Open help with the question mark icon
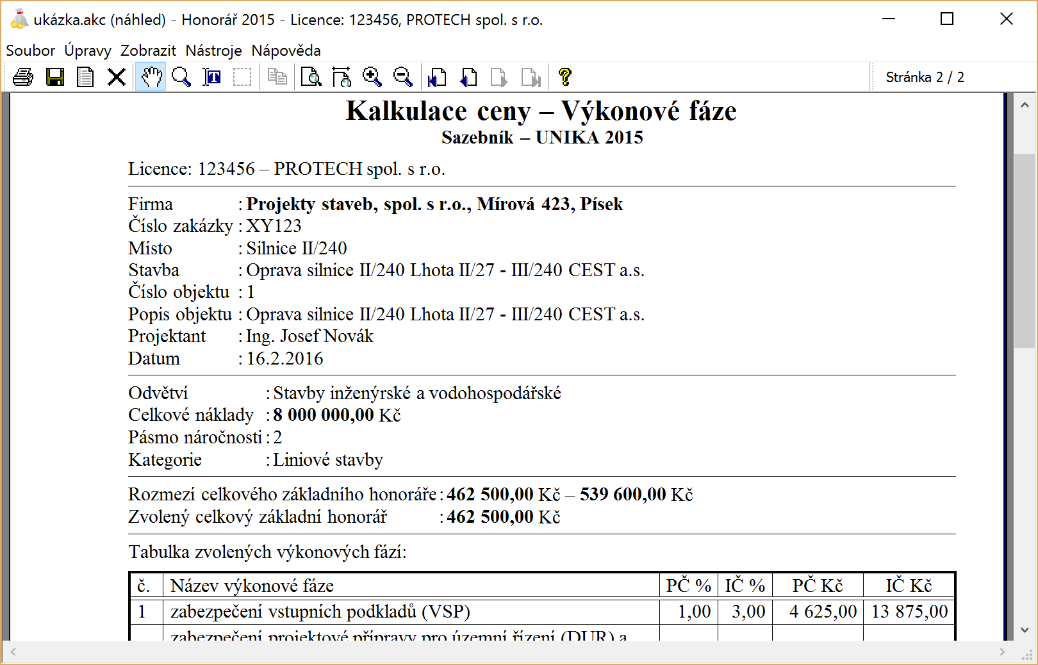The width and height of the screenshot is (1038, 665). click(x=564, y=78)
